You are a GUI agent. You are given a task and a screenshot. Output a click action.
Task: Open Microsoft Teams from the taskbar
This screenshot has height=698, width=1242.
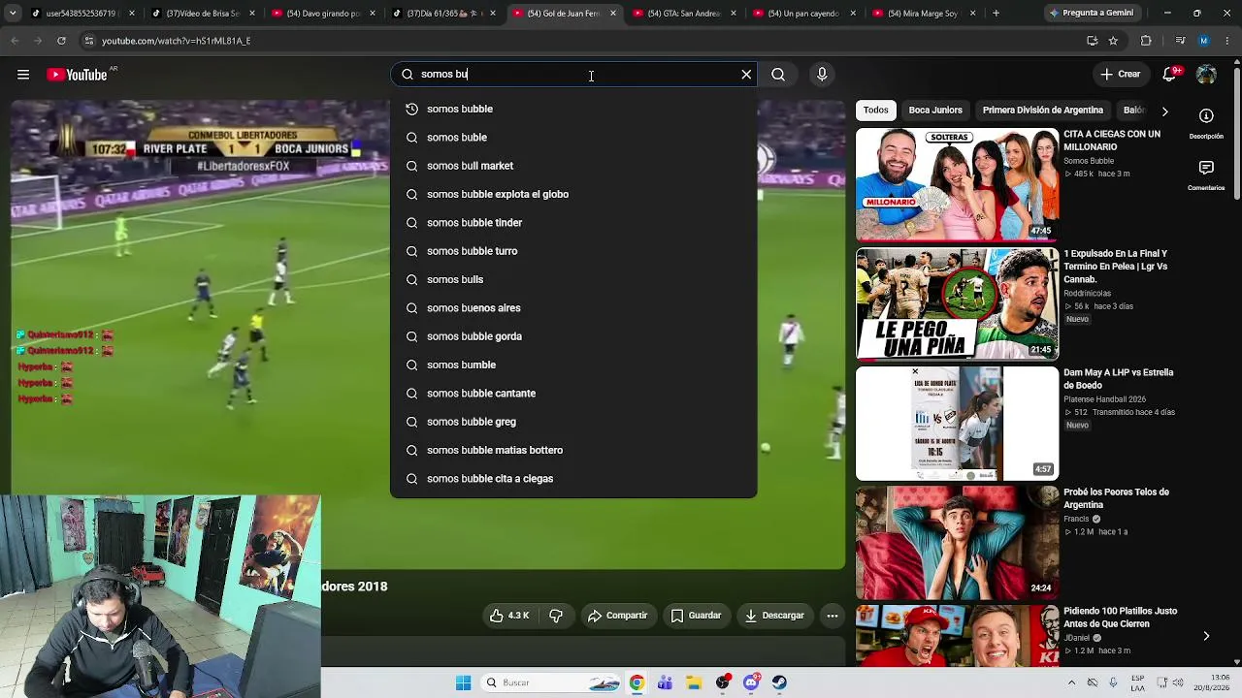(665, 682)
